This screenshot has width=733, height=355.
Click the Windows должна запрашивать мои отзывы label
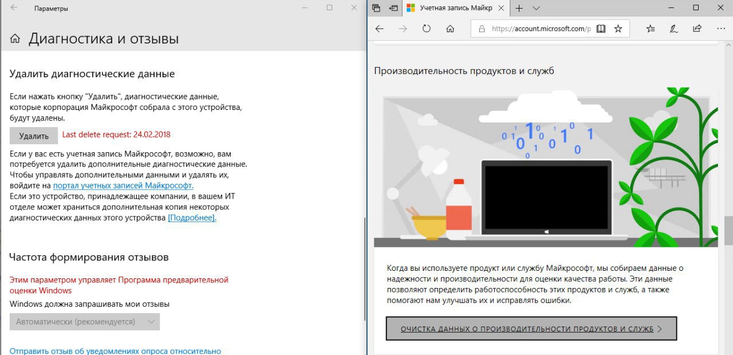89,304
